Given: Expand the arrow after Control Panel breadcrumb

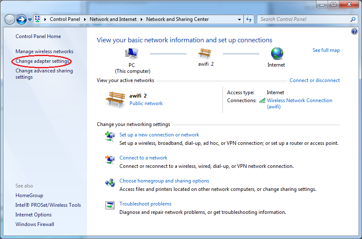Looking at the screenshot, I should click(x=85, y=19).
